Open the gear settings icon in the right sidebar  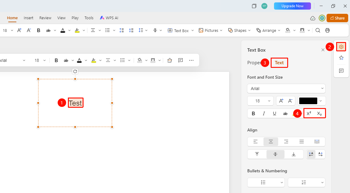(x=341, y=47)
